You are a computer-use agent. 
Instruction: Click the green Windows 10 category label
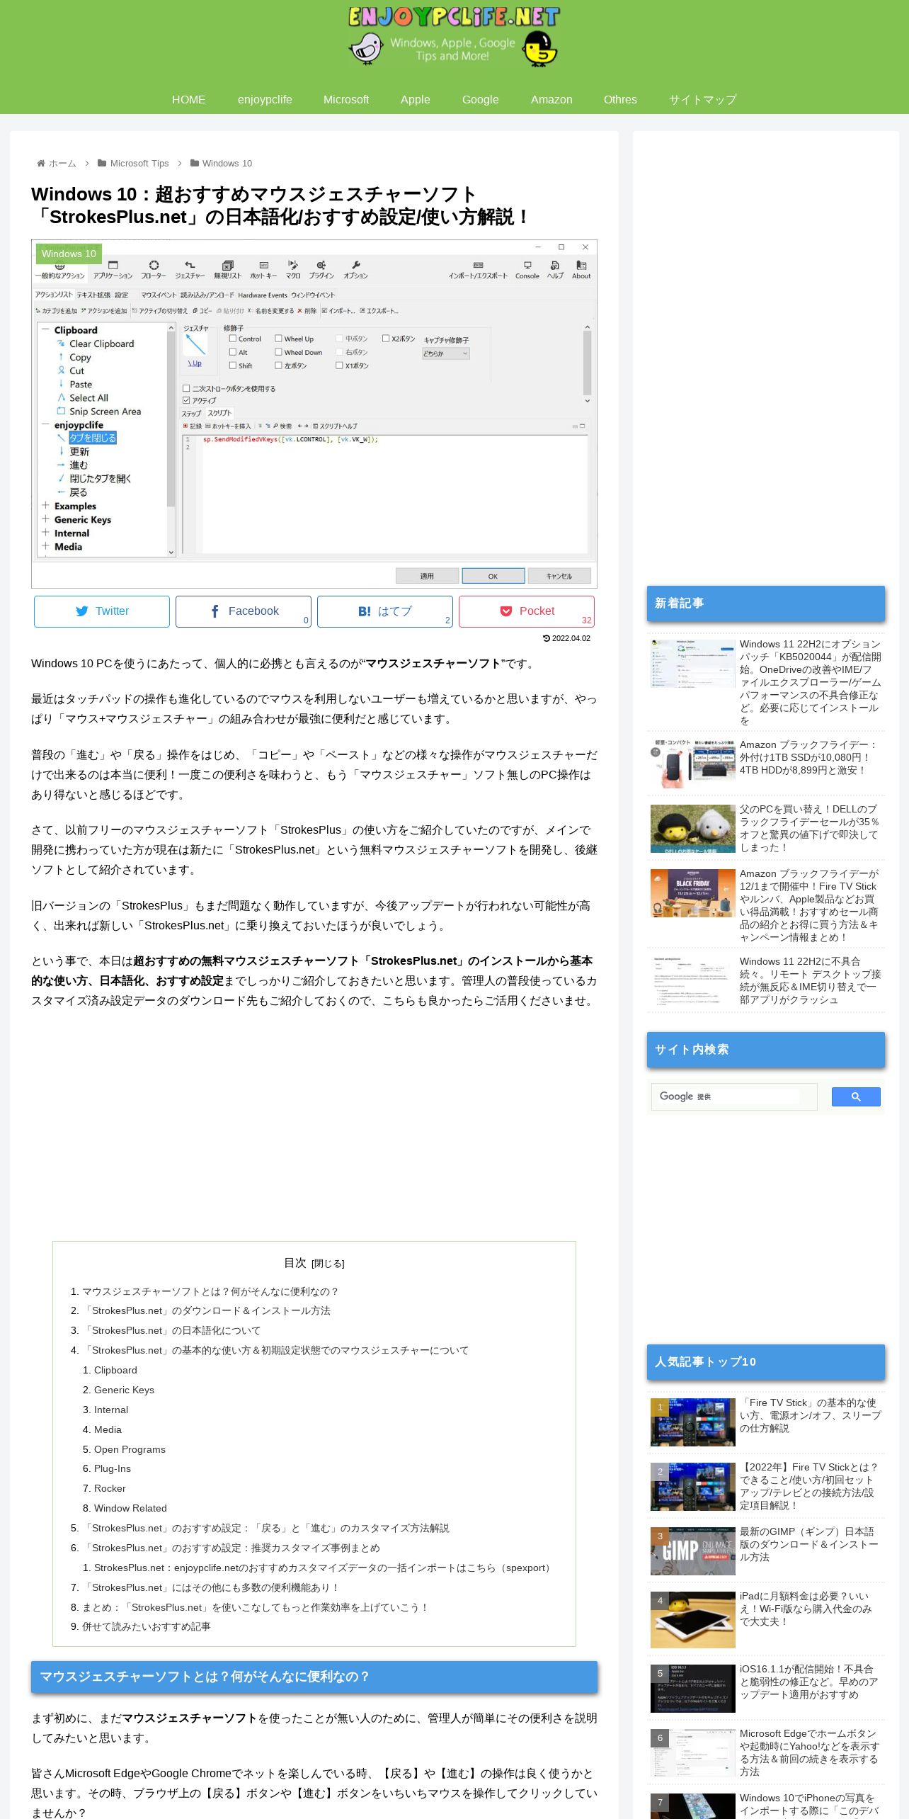[69, 254]
